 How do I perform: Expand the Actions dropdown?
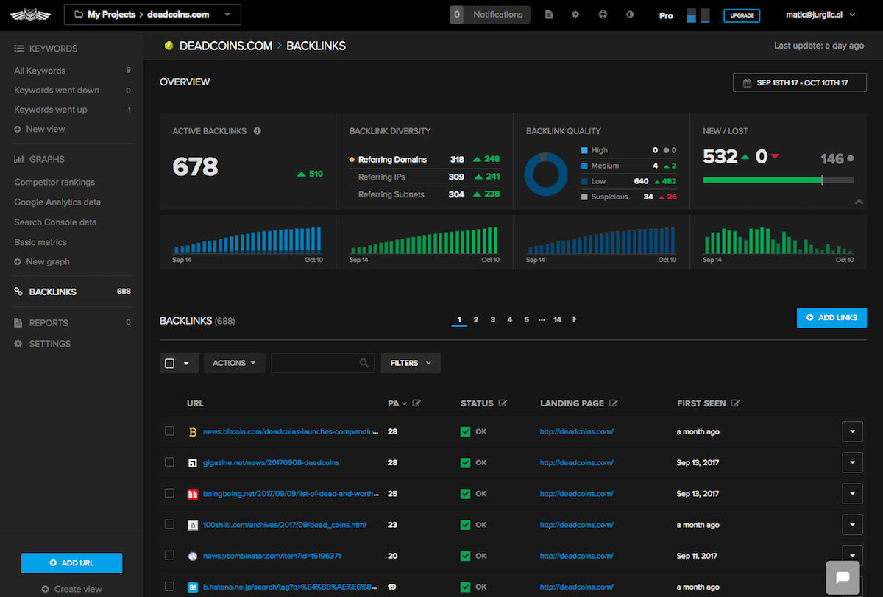[x=234, y=363]
